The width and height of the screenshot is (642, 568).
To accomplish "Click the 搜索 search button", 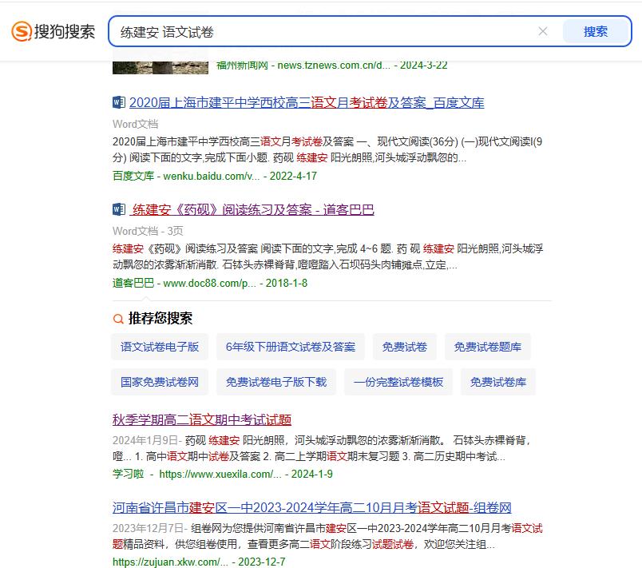I will click(x=596, y=31).
